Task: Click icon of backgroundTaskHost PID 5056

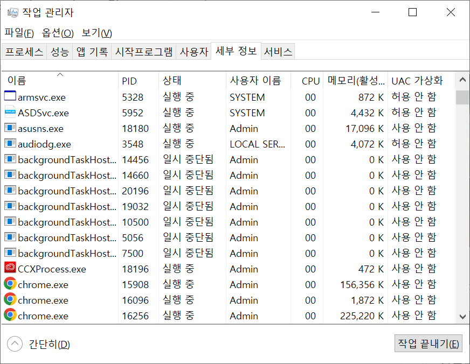Action: point(10,237)
